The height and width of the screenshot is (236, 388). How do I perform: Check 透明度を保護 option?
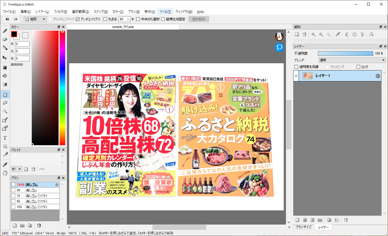[x=296, y=67]
